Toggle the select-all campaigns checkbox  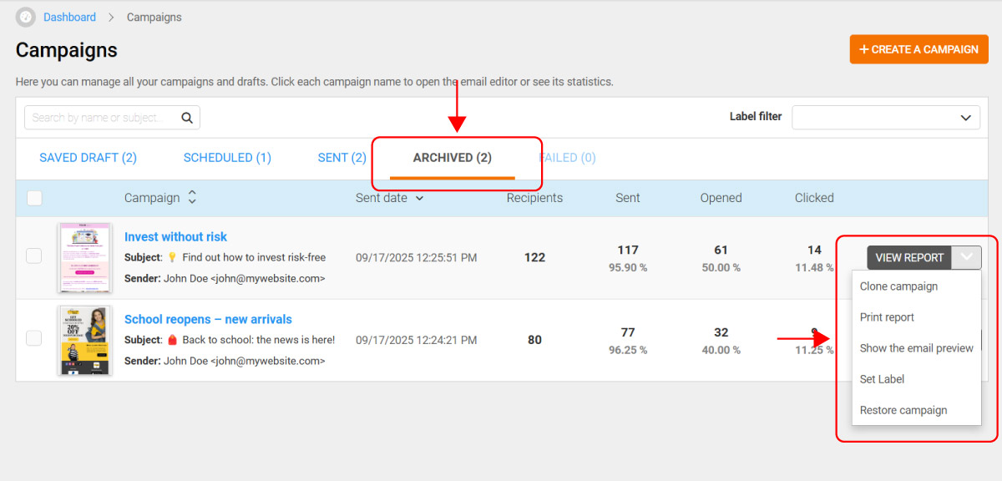(34, 198)
